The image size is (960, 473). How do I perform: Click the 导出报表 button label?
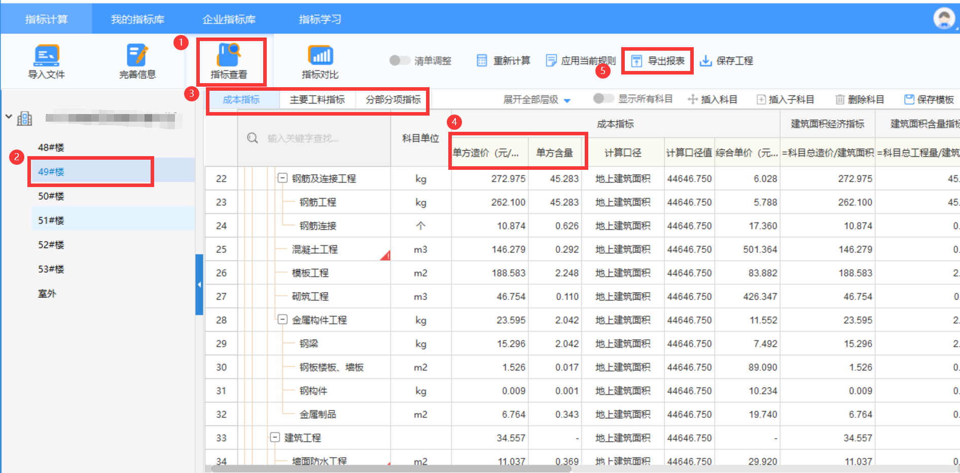point(666,61)
